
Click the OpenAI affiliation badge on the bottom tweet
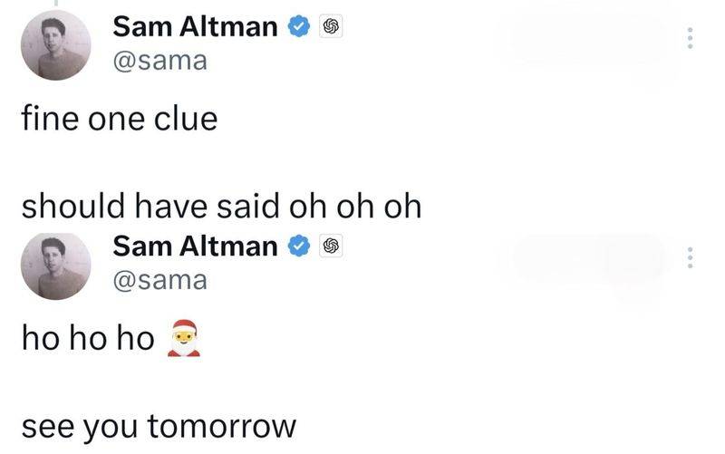pos(329,245)
